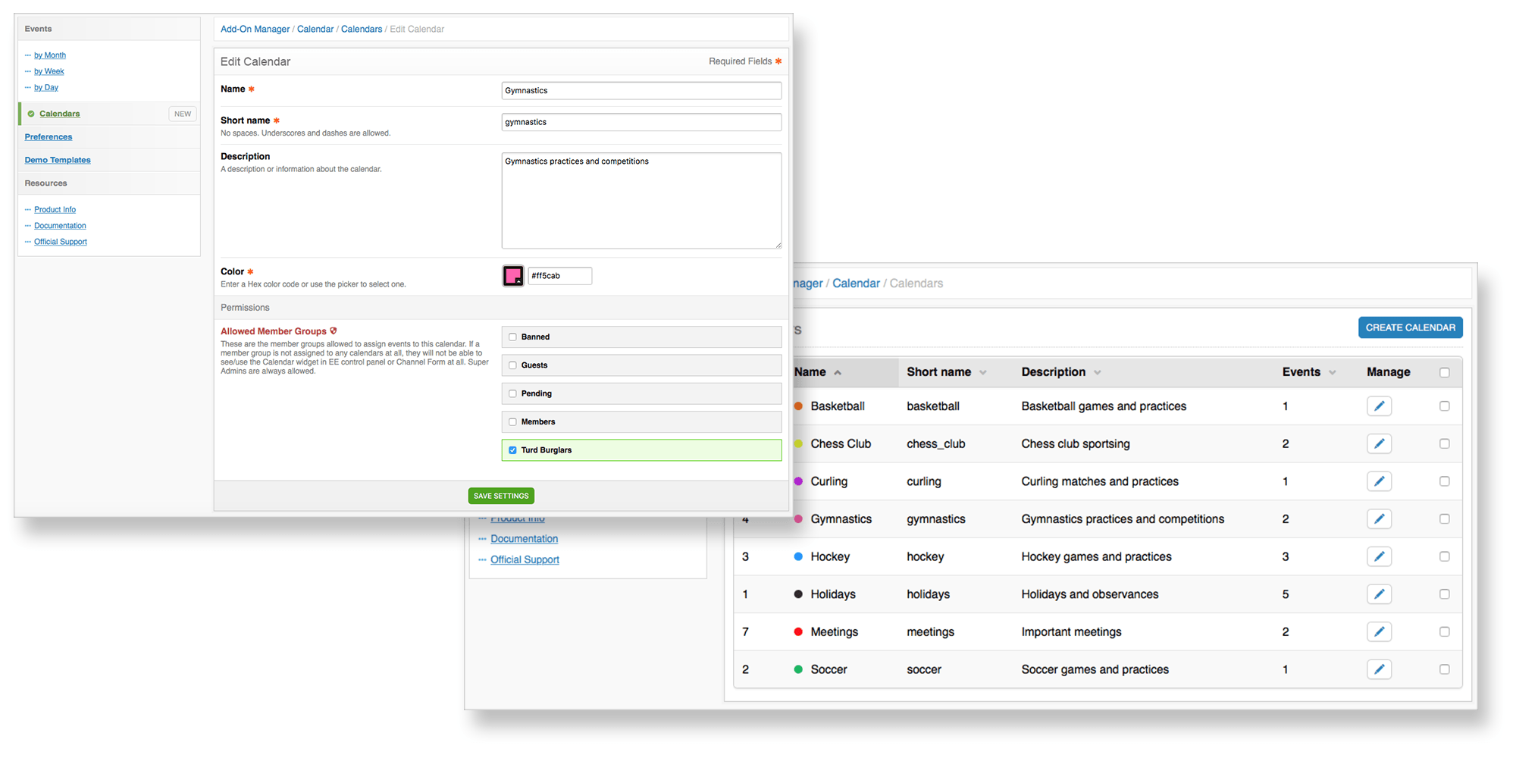Click the 'Holidays and observances' cell
The width and height of the screenshot is (1516, 758).
[1089, 594]
